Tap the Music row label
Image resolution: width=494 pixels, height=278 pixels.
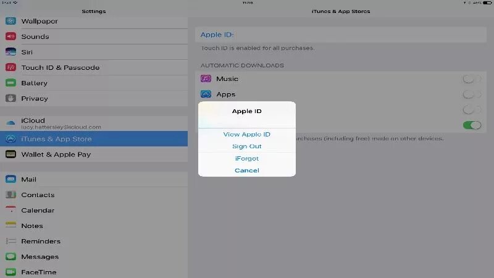point(227,79)
